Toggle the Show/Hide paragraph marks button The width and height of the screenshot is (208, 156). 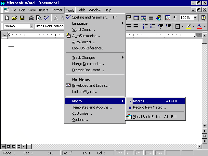coord(175,18)
